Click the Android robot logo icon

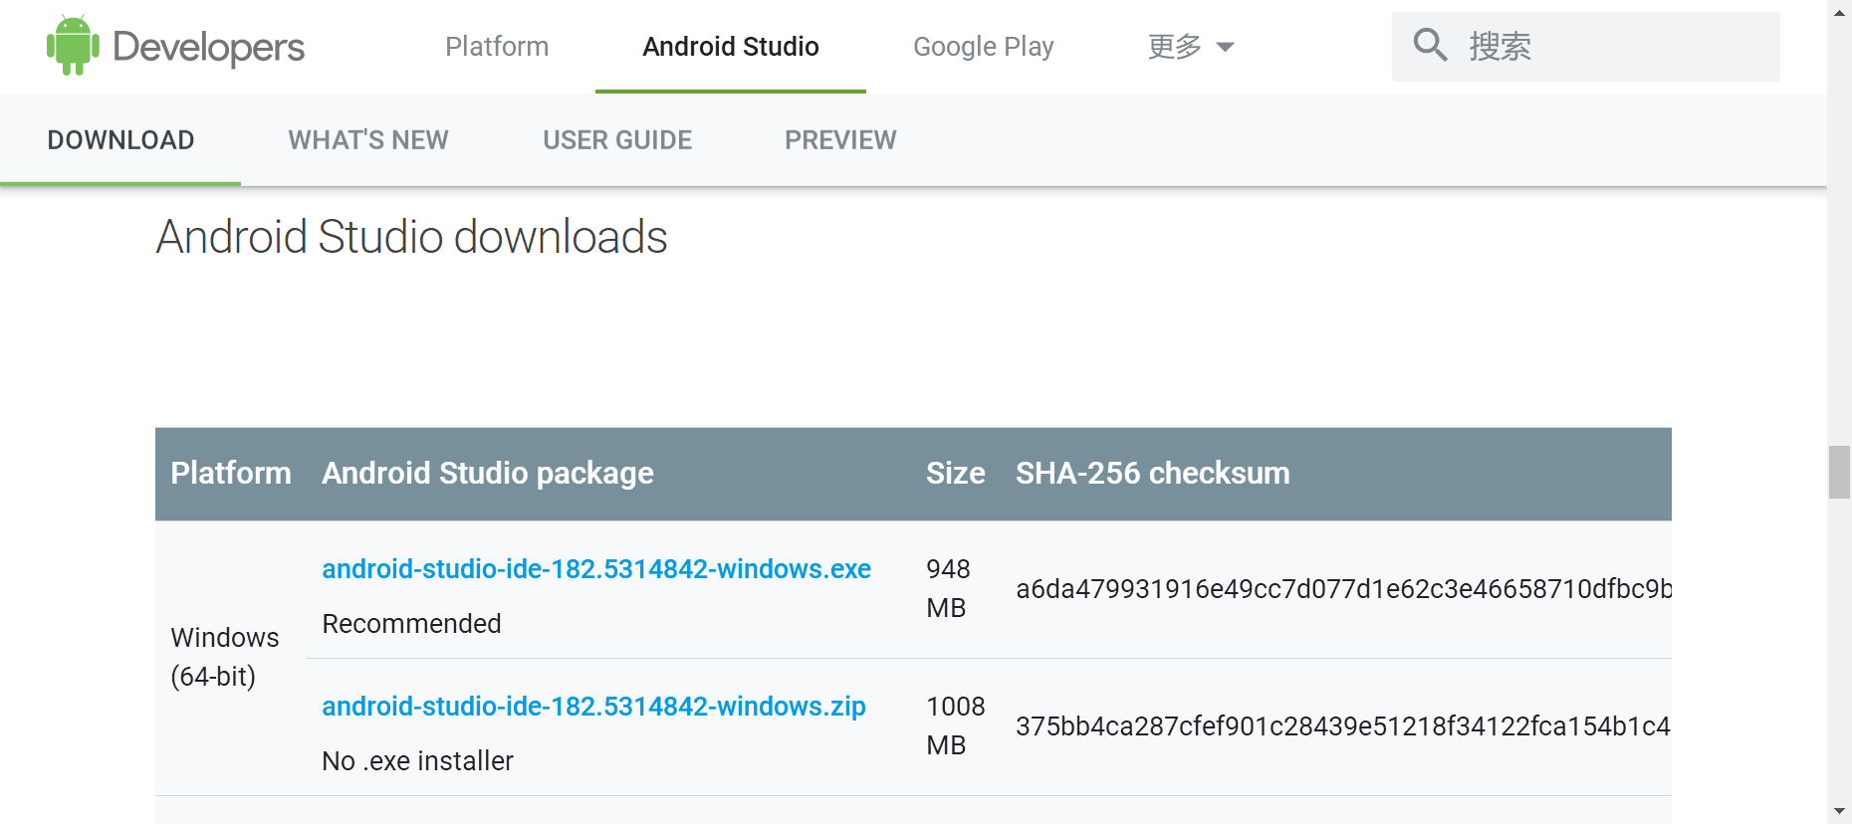point(73,46)
